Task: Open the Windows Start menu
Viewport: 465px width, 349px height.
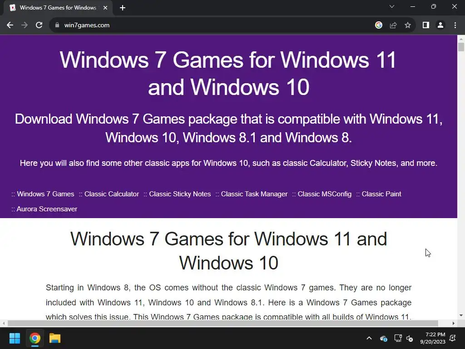Action: (x=15, y=338)
